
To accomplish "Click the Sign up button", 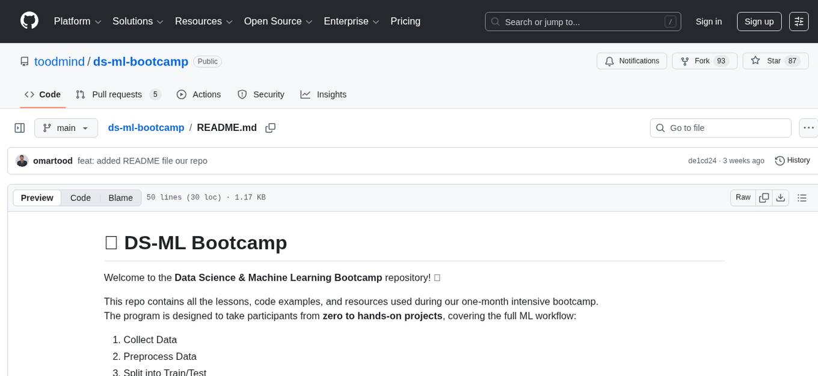I will (758, 21).
